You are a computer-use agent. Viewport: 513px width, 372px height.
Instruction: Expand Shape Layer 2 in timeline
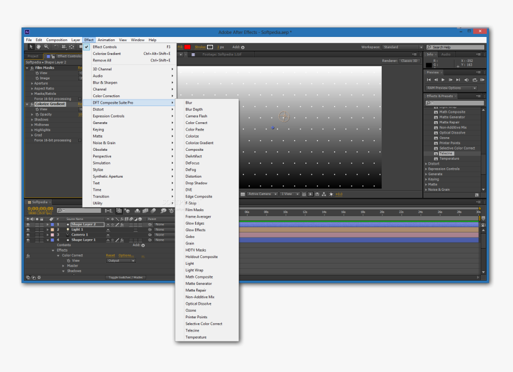(x=48, y=225)
